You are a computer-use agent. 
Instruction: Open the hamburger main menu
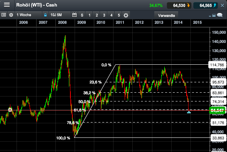tap(7, 5)
